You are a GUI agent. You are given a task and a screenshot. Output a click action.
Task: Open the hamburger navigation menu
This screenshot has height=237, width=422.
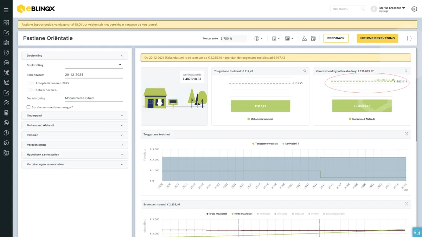coord(6,10)
